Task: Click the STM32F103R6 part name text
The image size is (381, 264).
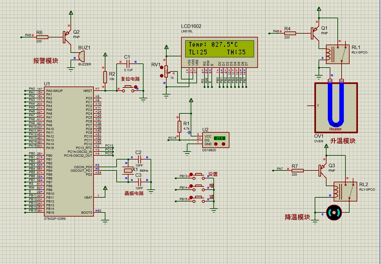Action: (x=55, y=219)
